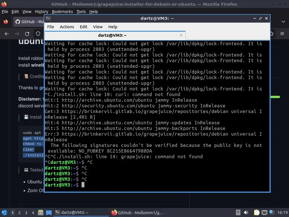
Task: Open Firefox History menu
Action: pos(41,11)
